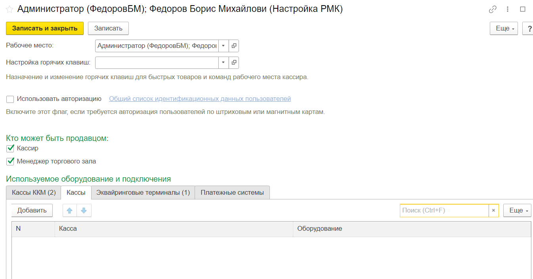The image size is (533, 279).
Task: Open the Рабочее место field's linked item icon
Action: [x=234, y=46]
